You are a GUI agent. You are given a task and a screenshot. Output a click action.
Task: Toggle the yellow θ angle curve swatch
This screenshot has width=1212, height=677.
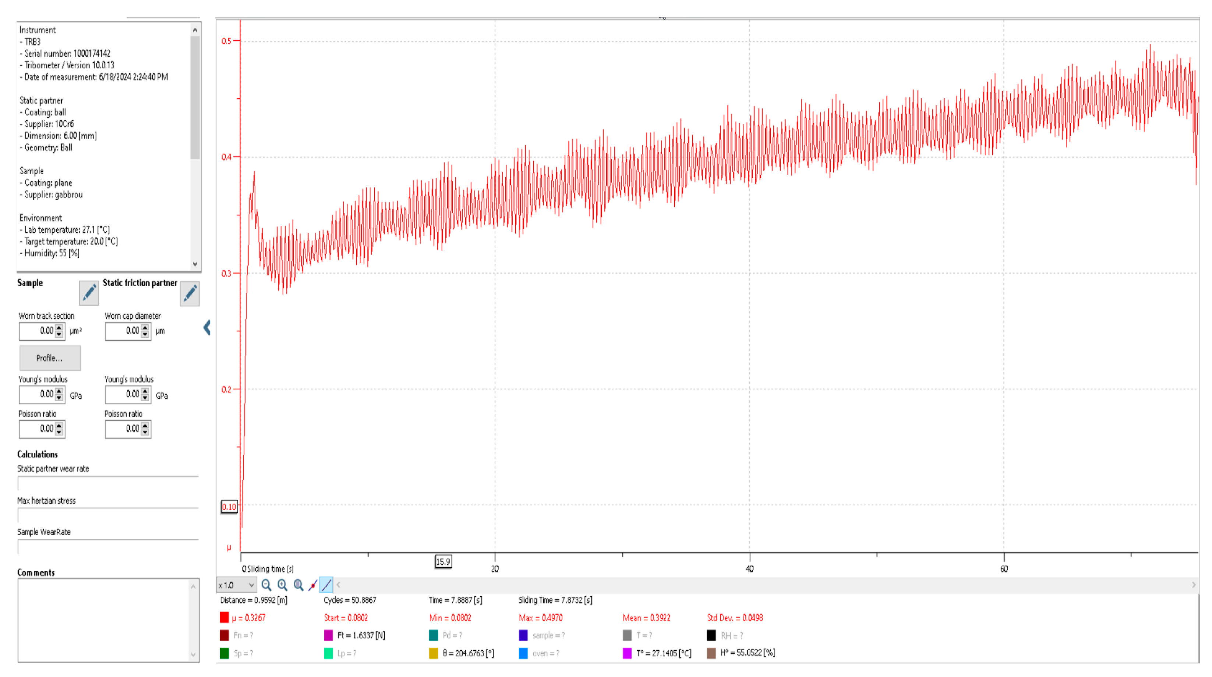click(433, 653)
